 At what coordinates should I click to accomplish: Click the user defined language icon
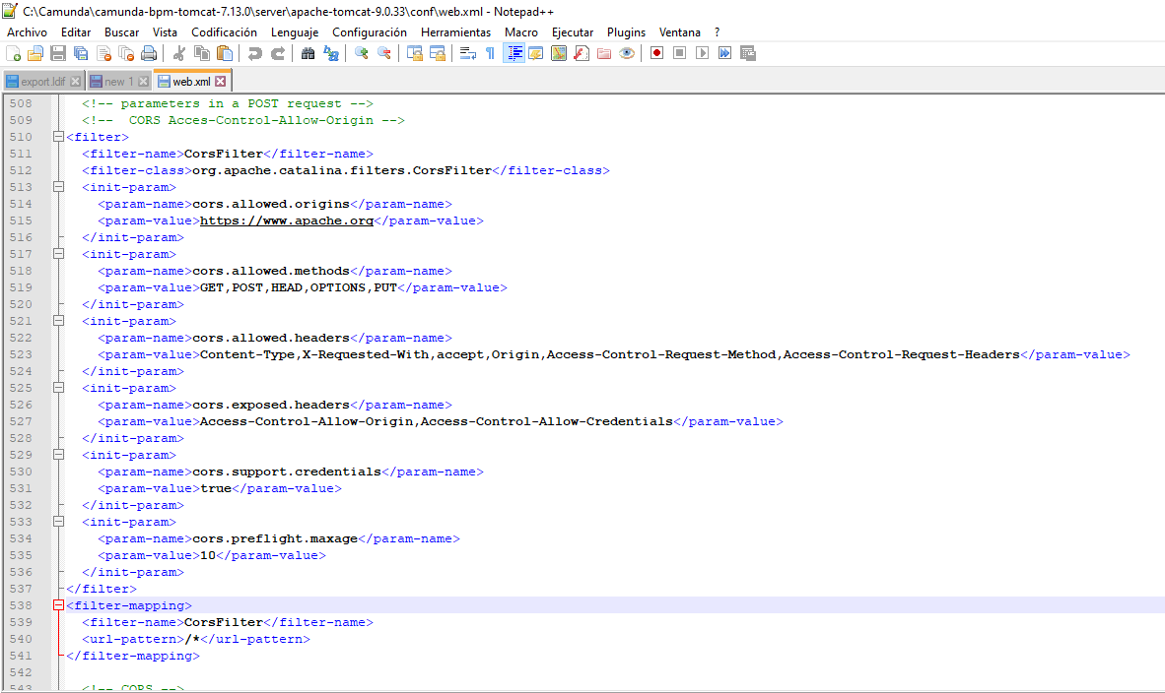pyautogui.click(x=536, y=53)
